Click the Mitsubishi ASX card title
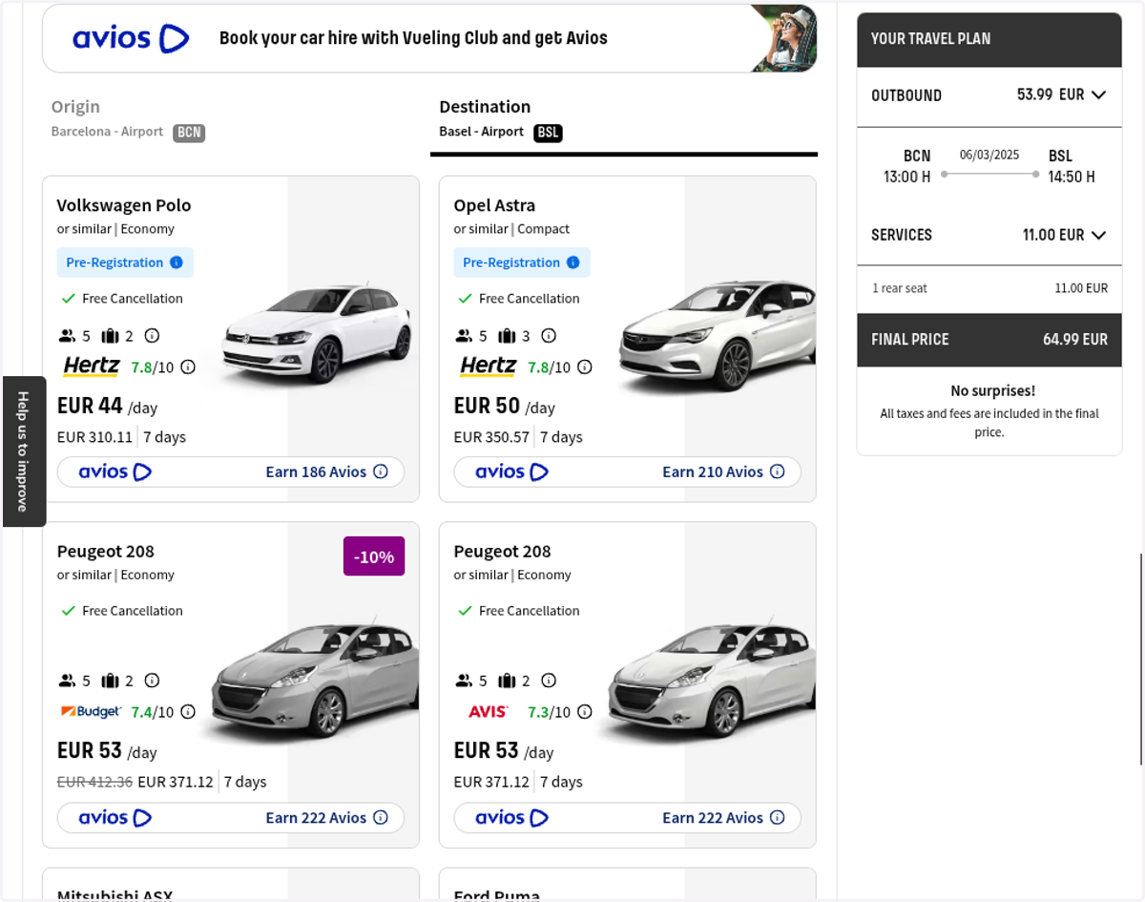 [x=115, y=895]
